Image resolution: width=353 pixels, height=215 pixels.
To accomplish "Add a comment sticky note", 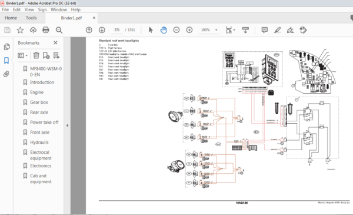I will coord(265,30).
